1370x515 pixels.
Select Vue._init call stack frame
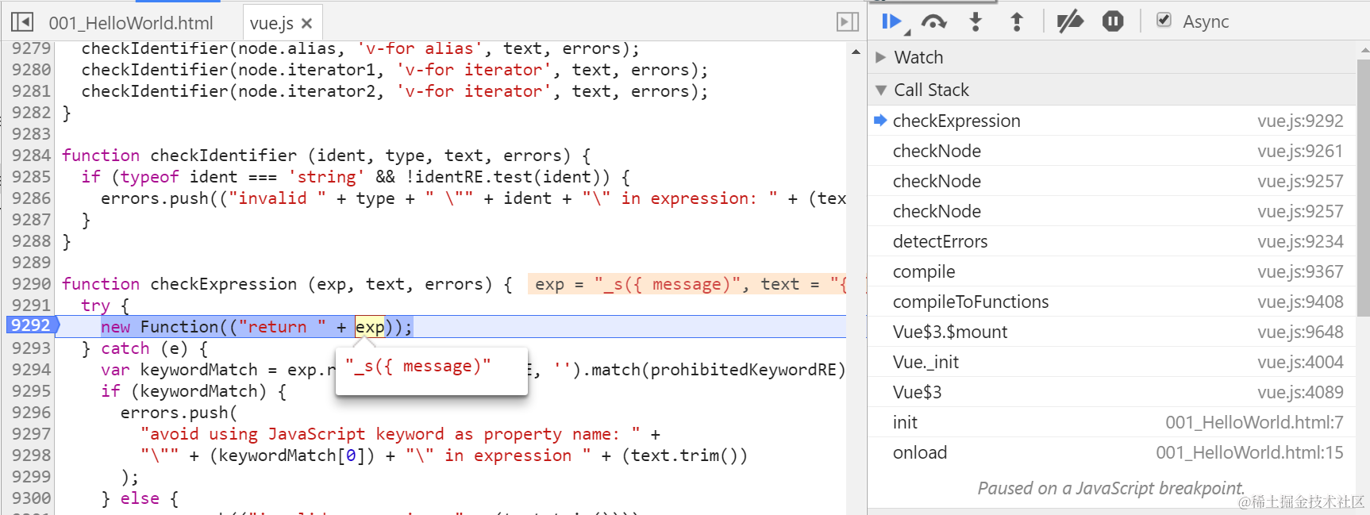point(1111,362)
